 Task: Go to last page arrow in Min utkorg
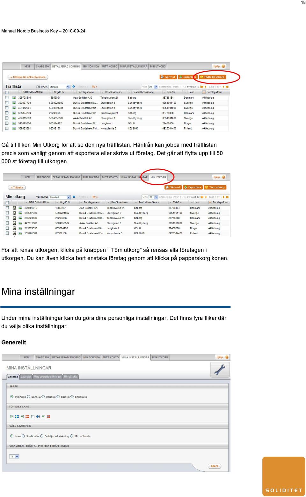(x=228, y=197)
